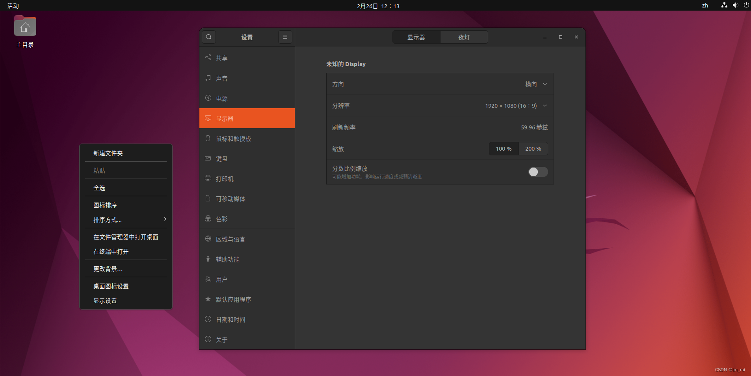The image size is (751, 376).
Task: Click the globe icon beside 区域与语言
Action: (208, 239)
